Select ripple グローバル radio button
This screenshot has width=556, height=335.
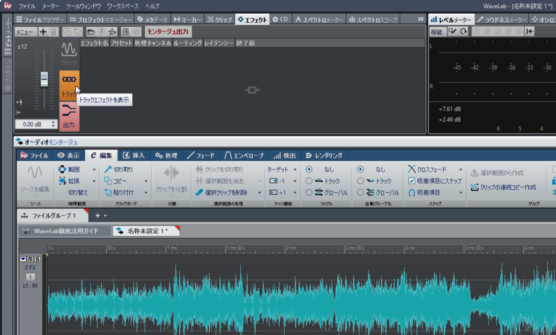(309, 192)
